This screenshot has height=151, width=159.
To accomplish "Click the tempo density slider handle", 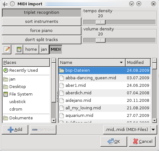I will pyautogui.click(x=100, y=22).
